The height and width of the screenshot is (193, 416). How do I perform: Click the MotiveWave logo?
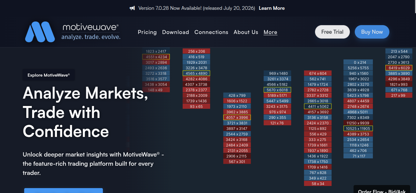pos(73,32)
